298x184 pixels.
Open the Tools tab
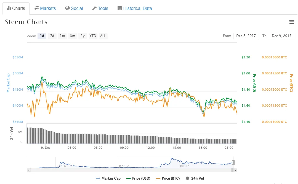[100, 8]
